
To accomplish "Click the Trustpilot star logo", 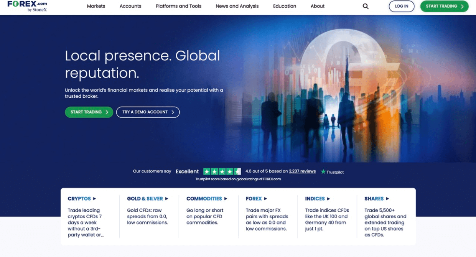I will click(332, 172).
